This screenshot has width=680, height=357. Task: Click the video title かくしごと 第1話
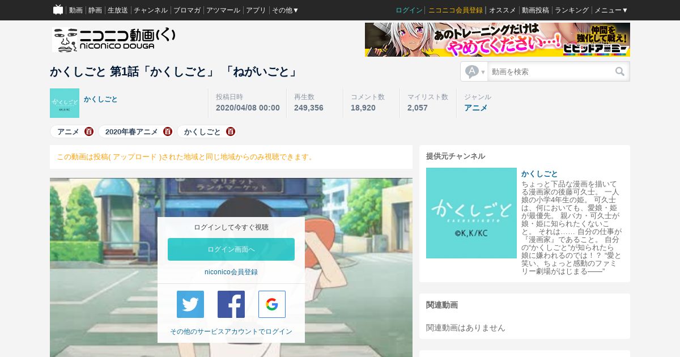point(174,72)
